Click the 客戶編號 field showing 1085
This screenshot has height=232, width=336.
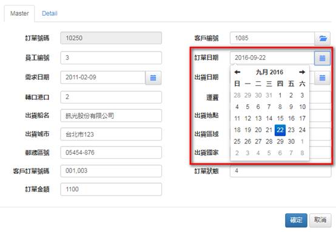click(272, 38)
